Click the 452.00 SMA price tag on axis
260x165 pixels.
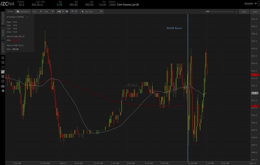(255, 93)
